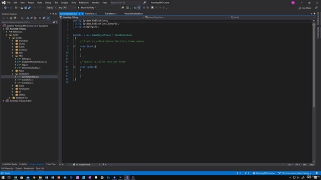Click the Properties wrench icon in Solution Explorer

[44, 18]
